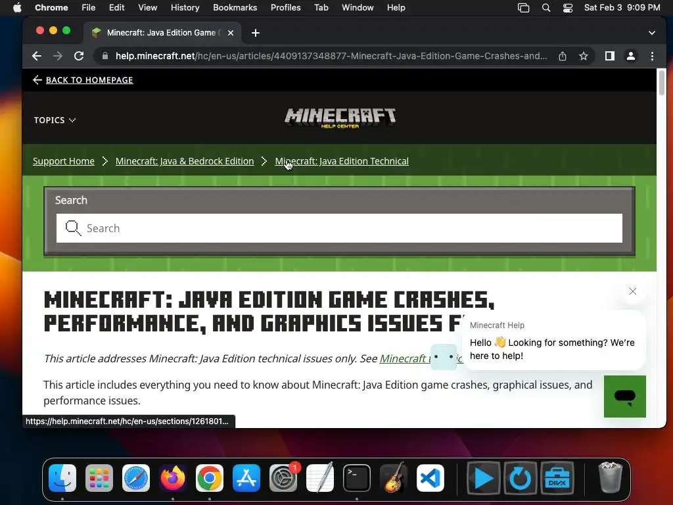Open Minecraft: Java & Bedrock Edition breadcrumb

click(185, 161)
